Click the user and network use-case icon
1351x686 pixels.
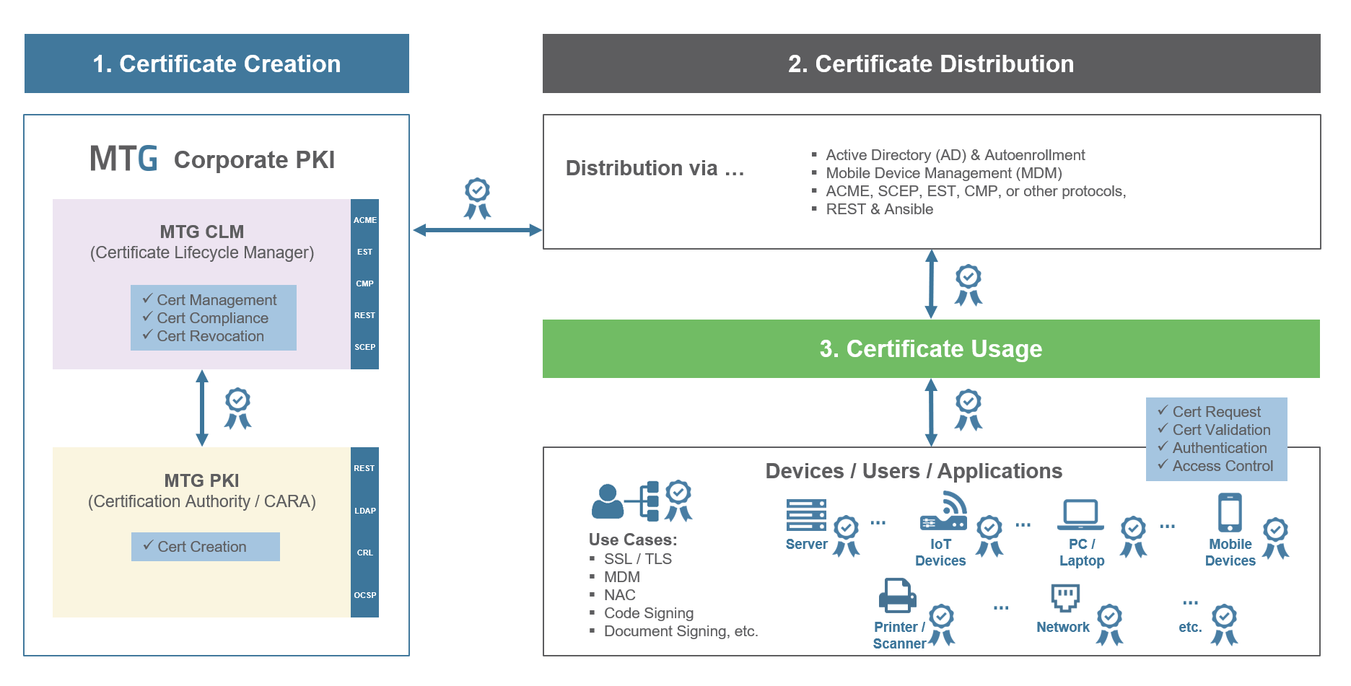(x=625, y=501)
